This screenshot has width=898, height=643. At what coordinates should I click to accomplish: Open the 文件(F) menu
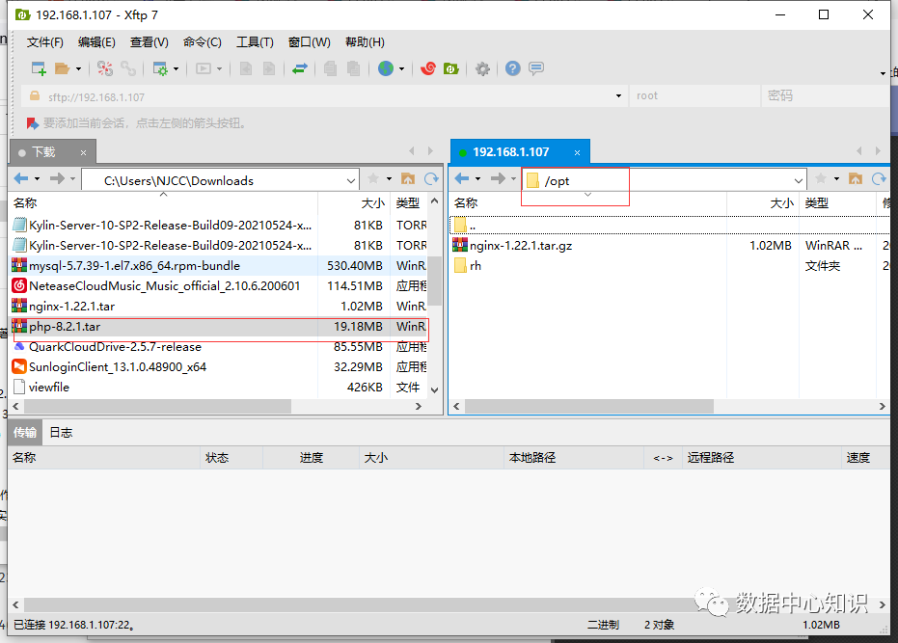coord(44,41)
